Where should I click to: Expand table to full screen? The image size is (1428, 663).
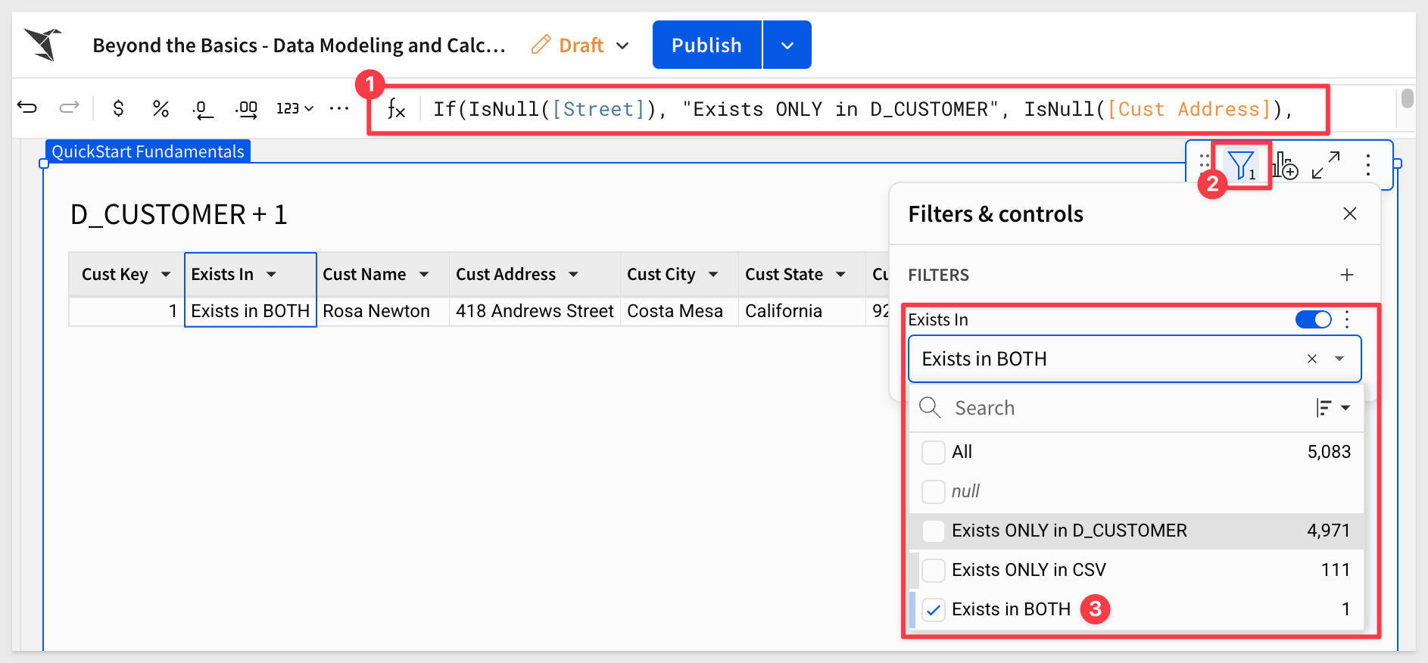(x=1326, y=165)
